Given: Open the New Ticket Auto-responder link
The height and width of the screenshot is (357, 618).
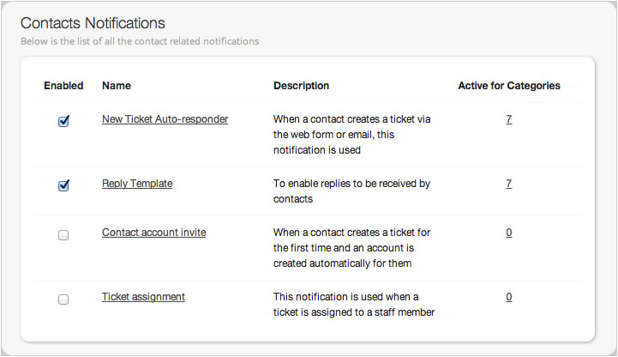Looking at the screenshot, I should click(x=165, y=119).
